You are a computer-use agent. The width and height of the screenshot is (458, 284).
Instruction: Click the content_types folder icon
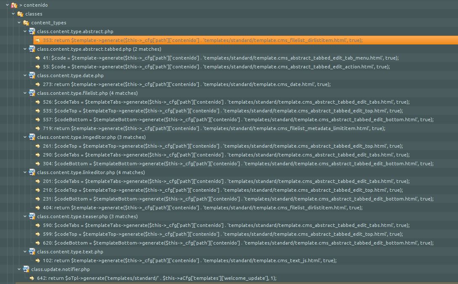(x=26, y=23)
